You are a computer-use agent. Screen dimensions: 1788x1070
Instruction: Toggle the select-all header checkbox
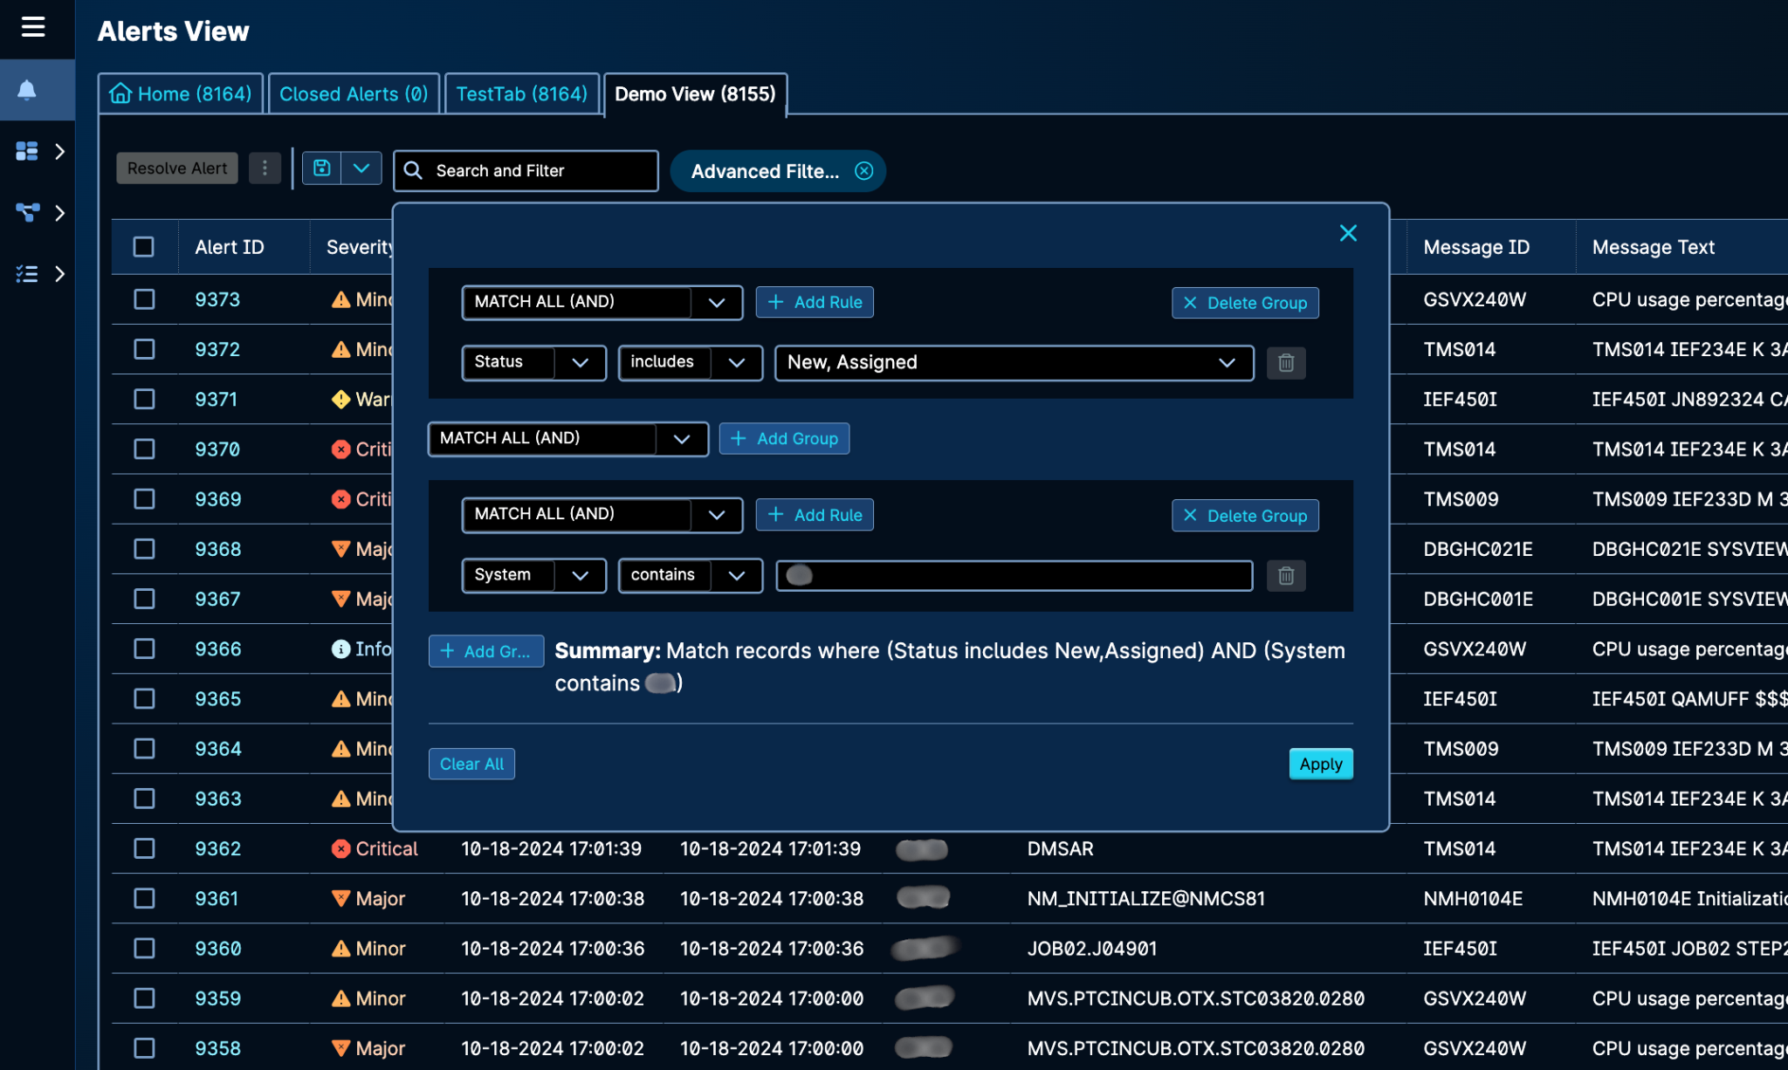144,247
